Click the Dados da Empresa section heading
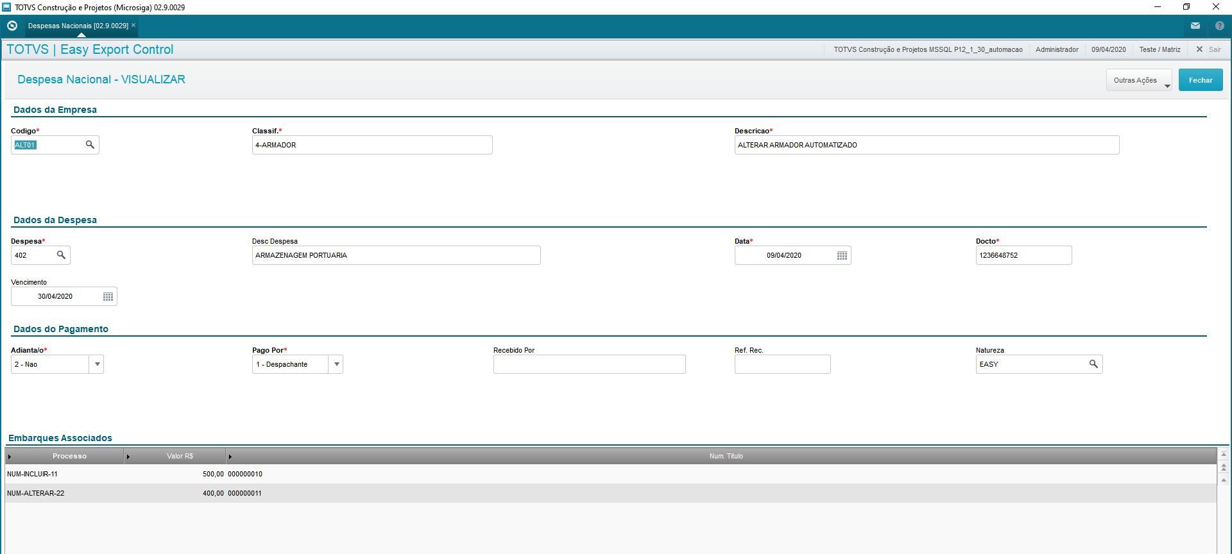 coord(55,110)
